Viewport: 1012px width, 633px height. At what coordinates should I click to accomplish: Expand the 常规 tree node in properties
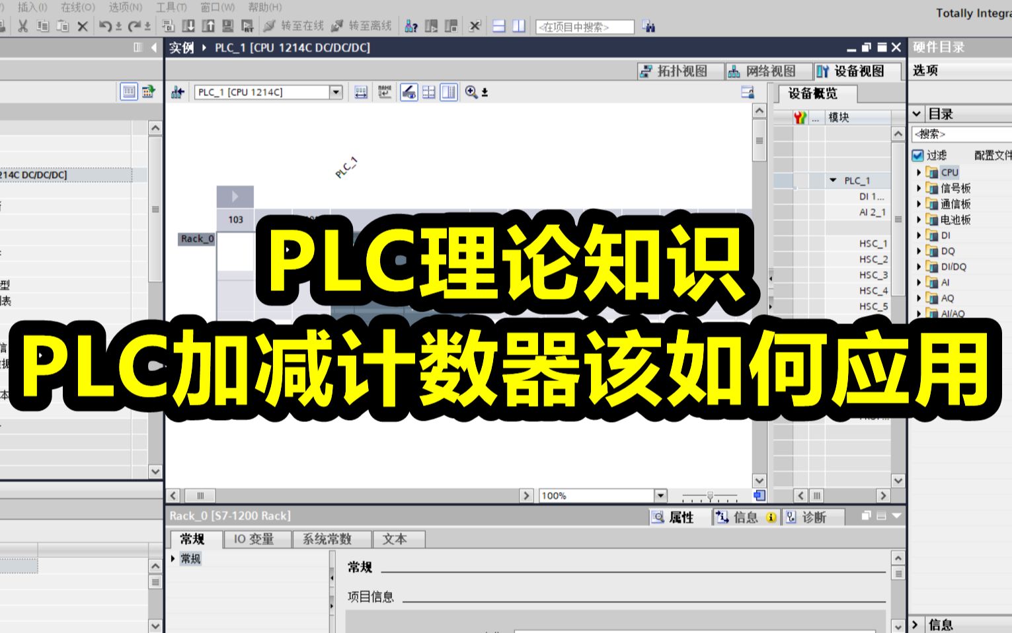[x=173, y=558]
